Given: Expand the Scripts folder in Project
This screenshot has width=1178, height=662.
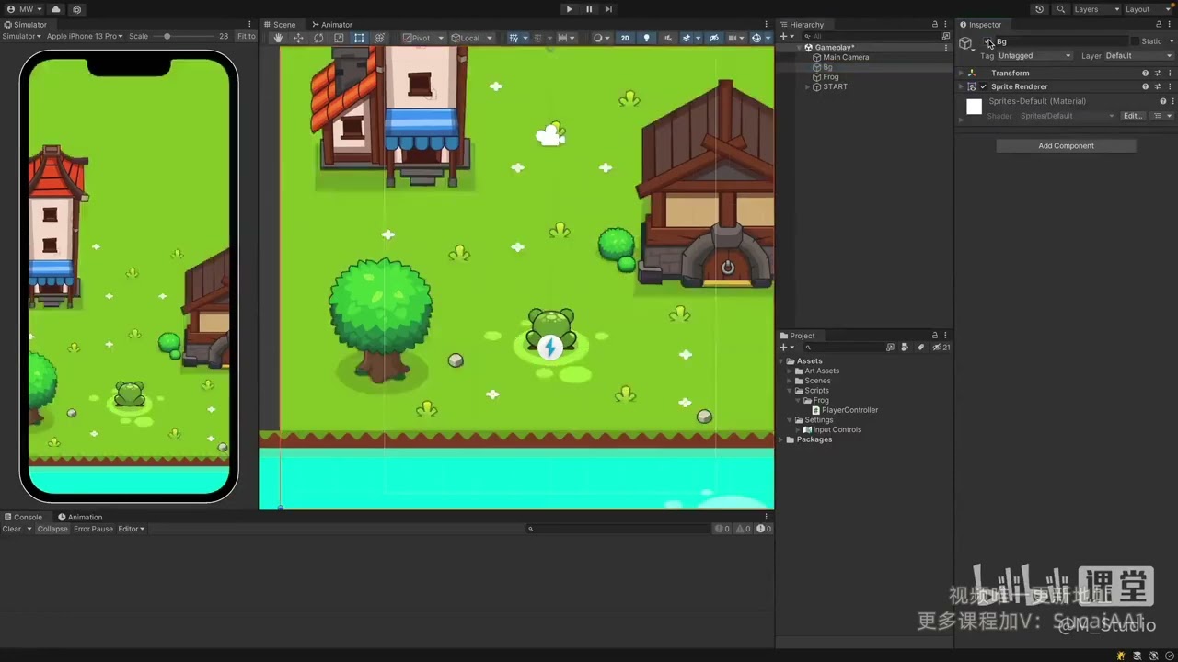Looking at the screenshot, I should pos(790,391).
